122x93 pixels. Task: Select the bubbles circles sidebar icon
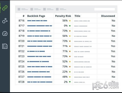coord(5,21)
